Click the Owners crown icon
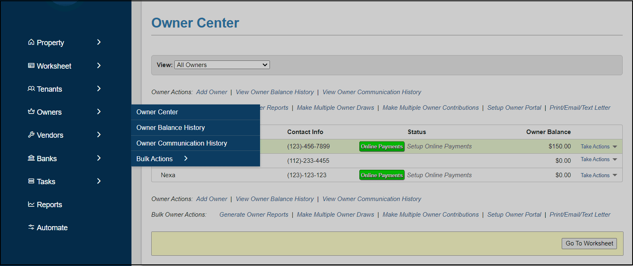Screen dimensions: 633x266 click(x=31, y=112)
